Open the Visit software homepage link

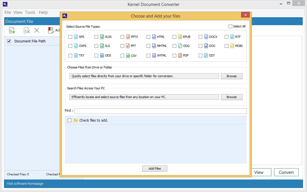pyautogui.click(x=25, y=184)
